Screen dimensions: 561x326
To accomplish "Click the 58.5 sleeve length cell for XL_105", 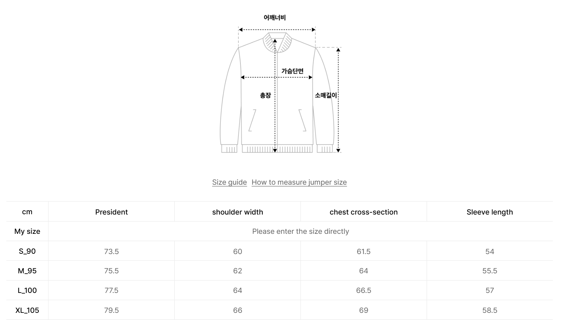I will coord(490,310).
